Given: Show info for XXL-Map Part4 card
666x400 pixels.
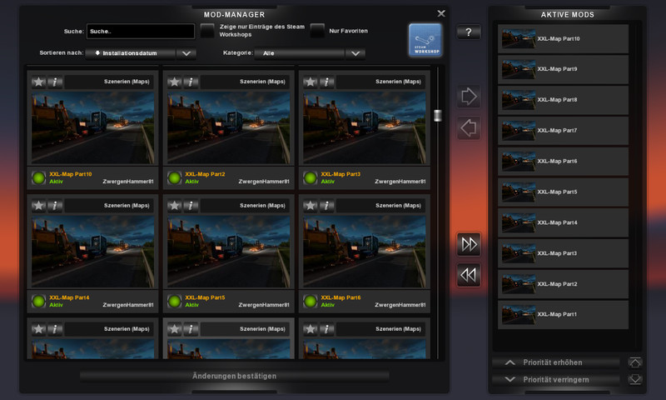Looking at the screenshot, I should [55, 206].
